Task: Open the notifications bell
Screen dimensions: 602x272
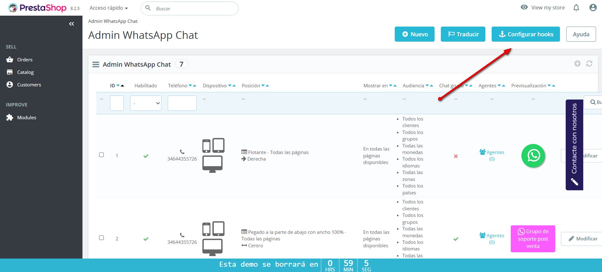Action: (x=576, y=8)
